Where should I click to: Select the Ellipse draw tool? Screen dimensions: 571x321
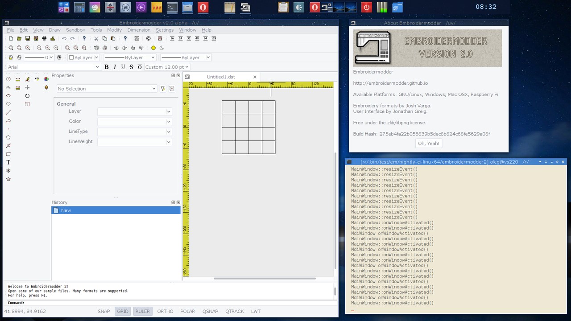(x=8, y=96)
